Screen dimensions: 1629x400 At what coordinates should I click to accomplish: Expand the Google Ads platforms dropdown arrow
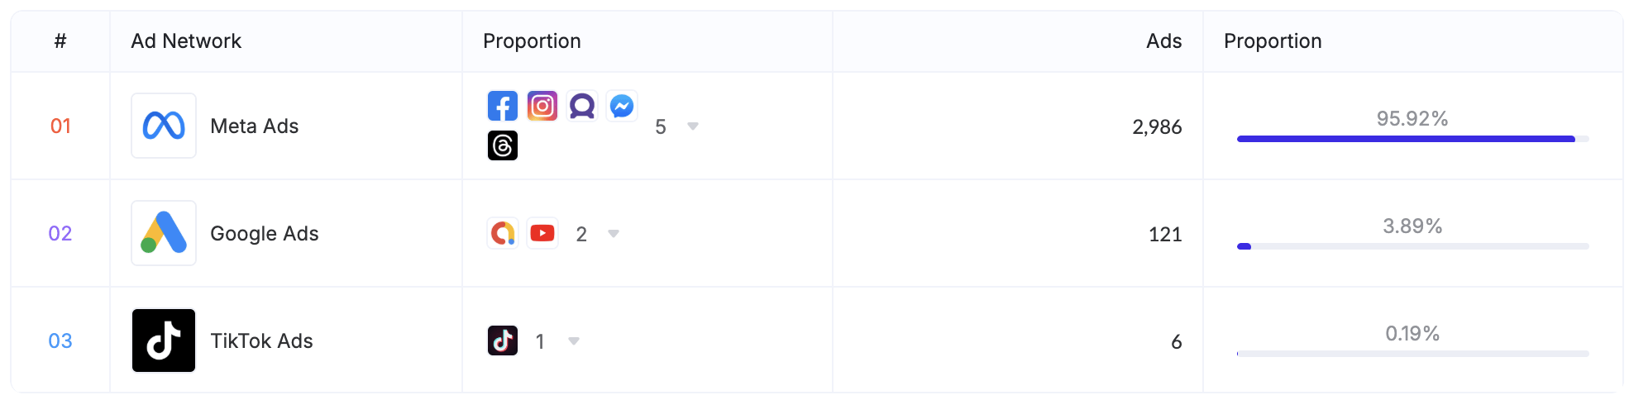[614, 234]
